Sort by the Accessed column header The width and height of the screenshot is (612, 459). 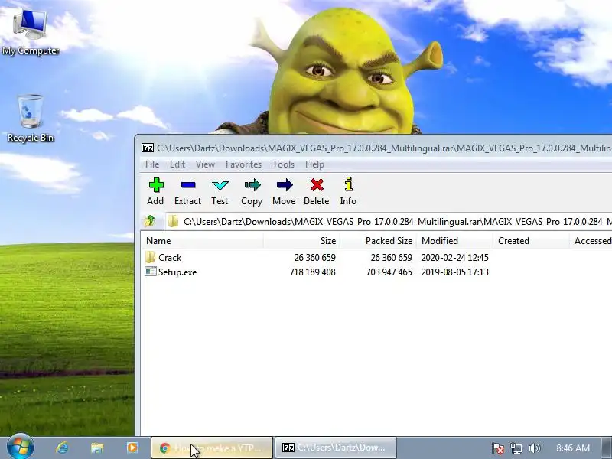(x=591, y=241)
